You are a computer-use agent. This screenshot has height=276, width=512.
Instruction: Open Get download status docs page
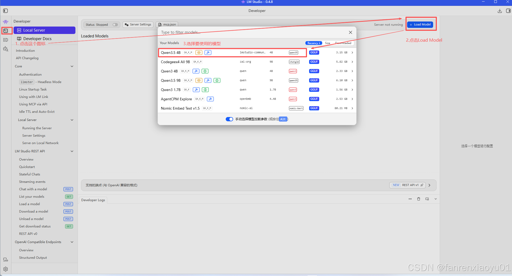46,226
